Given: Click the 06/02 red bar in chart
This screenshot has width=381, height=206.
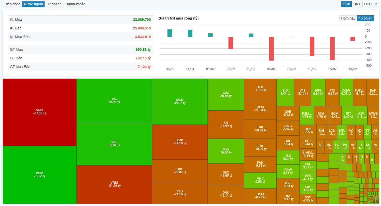Looking at the screenshot, I should [272, 49].
